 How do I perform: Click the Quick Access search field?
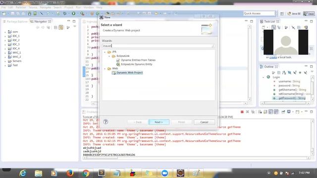click(259, 13)
